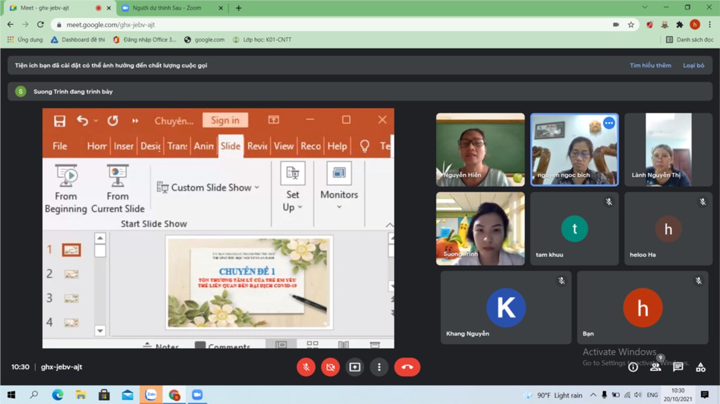Click the 'Tìm hiểu thêm' link
This screenshot has height=404, width=720.
click(x=650, y=65)
